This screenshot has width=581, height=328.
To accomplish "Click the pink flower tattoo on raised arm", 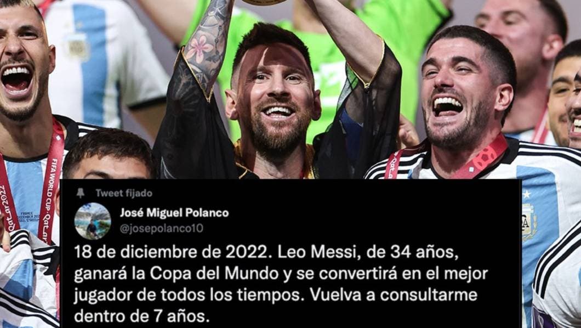I will pyautogui.click(x=200, y=49).
